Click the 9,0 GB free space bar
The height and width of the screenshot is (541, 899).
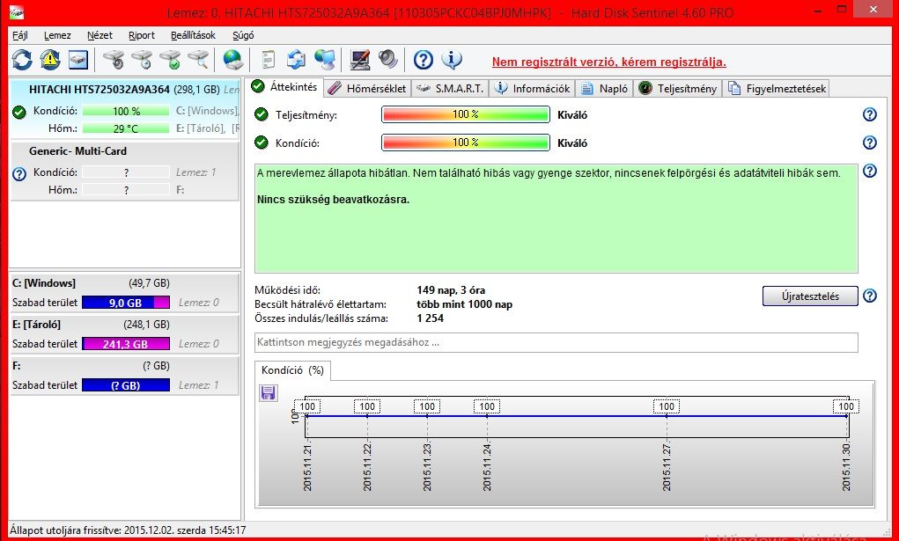pos(126,303)
